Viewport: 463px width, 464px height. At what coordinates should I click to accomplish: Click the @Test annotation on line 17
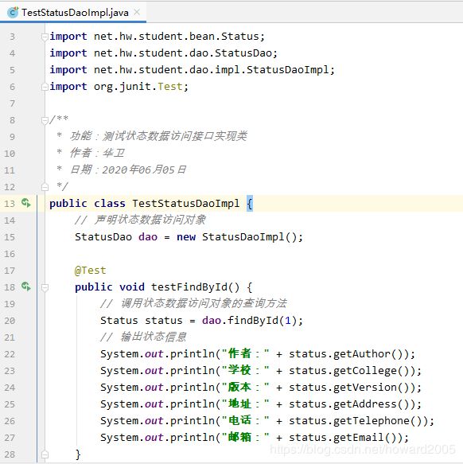90,271
